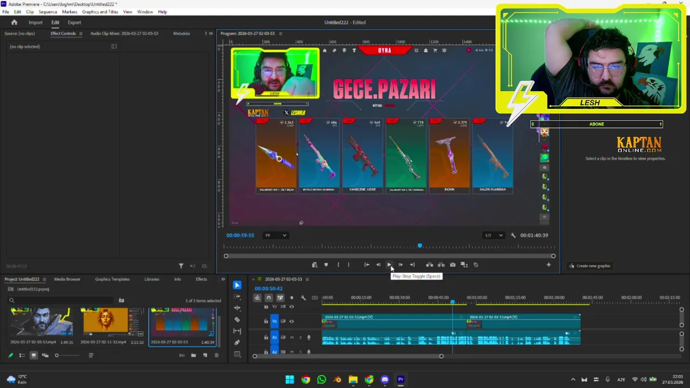Image resolution: width=690 pixels, height=388 pixels.
Task: Click the Clear trash icon in Project panel
Action: click(217, 355)
